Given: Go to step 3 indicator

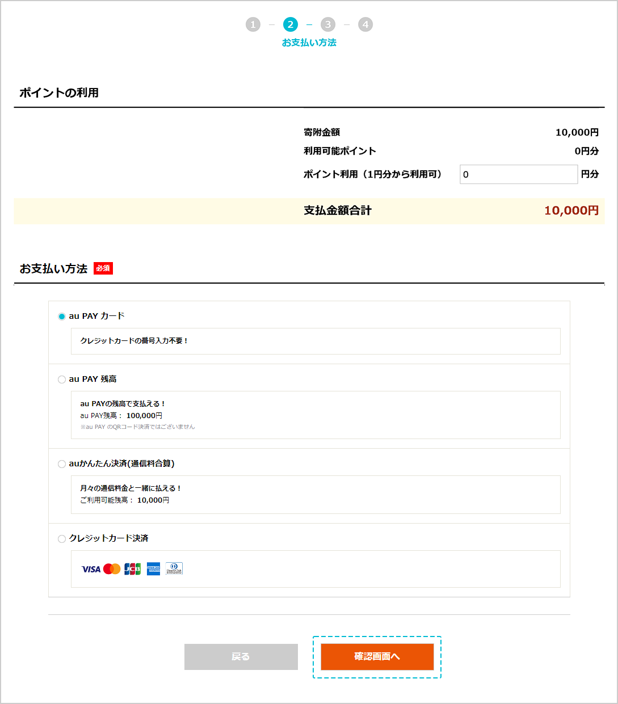Looking at the screenshot, I should (328, 24).
